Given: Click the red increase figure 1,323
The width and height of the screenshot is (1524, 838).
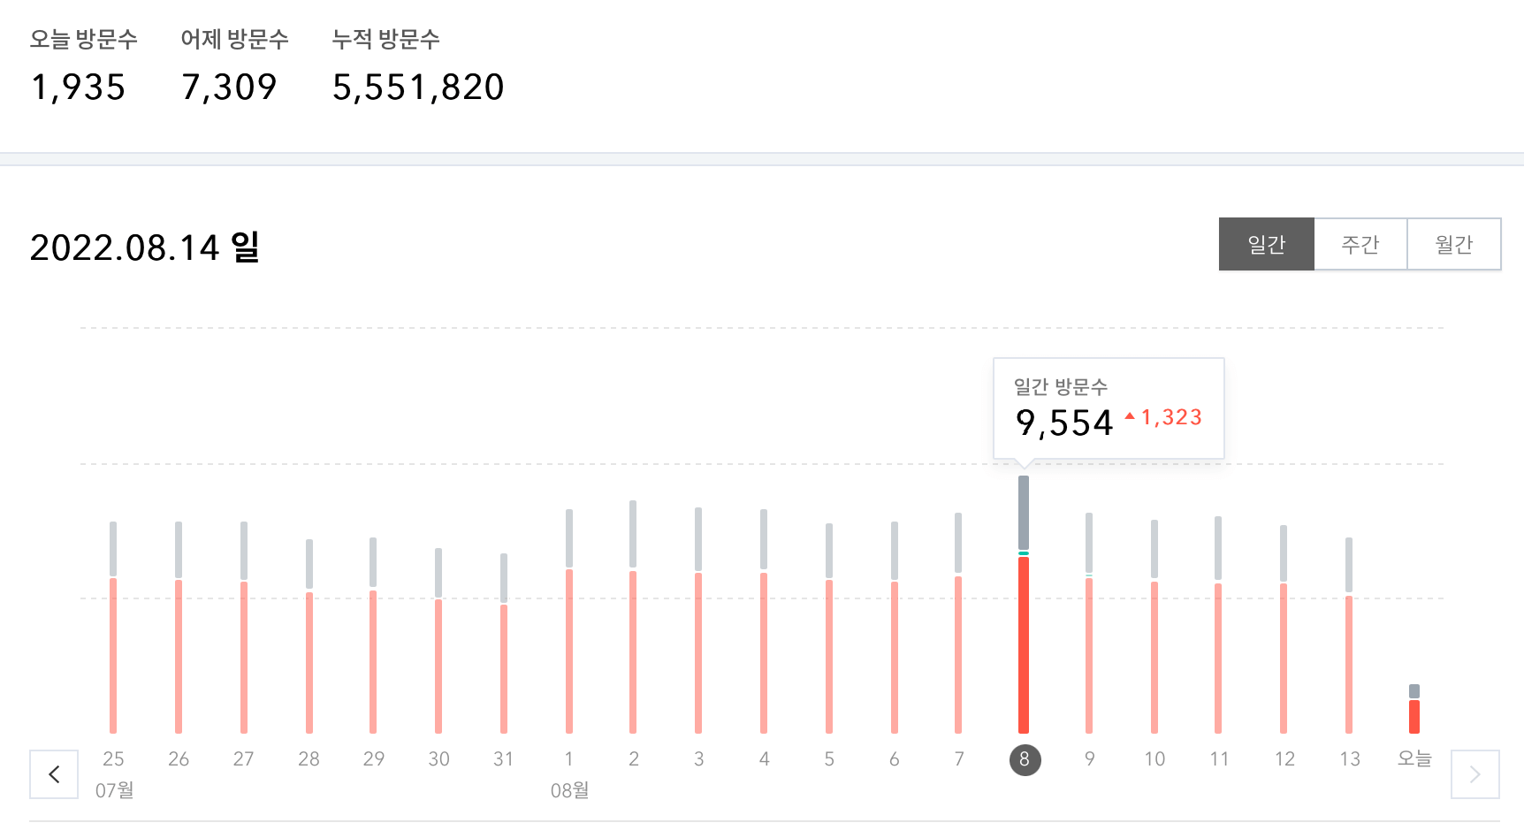Looking at the screenshot, I should (x=1171, y=417).
